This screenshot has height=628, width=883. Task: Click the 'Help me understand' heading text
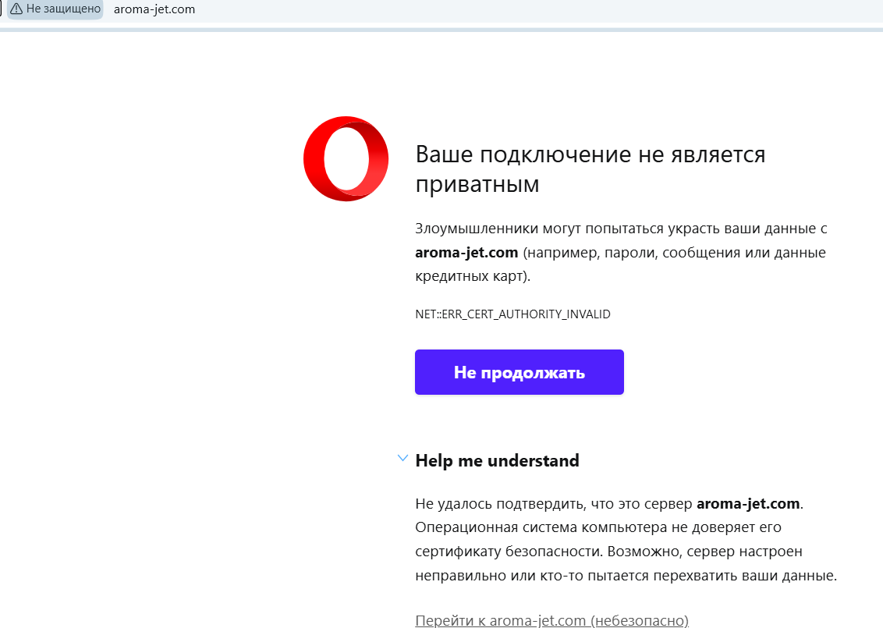(497, 461)
